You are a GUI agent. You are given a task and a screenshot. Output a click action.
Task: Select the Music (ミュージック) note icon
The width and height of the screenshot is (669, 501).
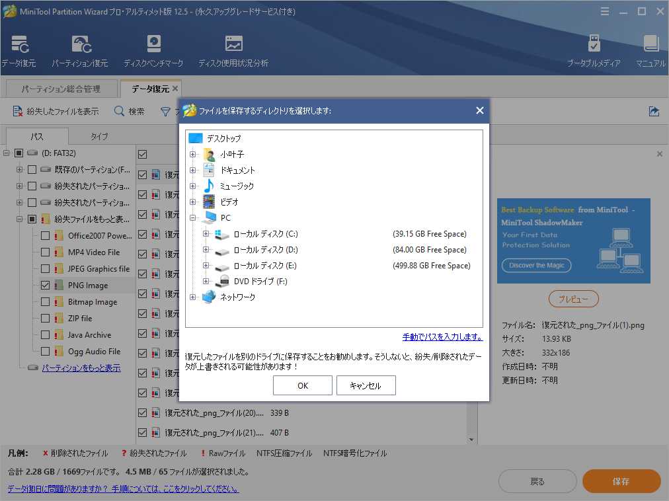[209, 186]
